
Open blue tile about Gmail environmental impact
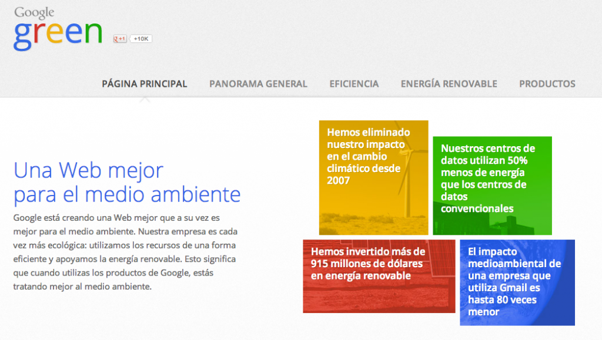coord(517,282)
